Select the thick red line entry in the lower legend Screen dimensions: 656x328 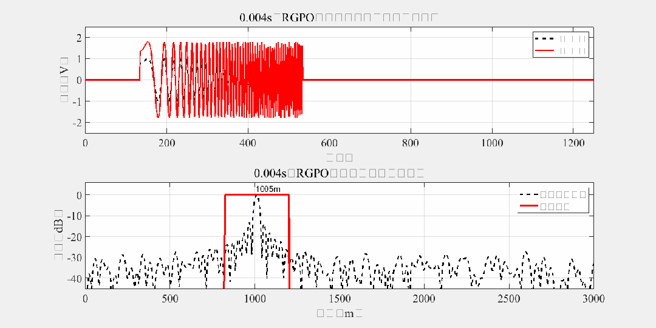[544, 207]
